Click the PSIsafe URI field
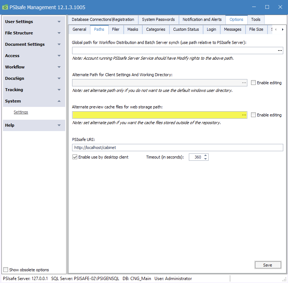Image resolution: width=288 pixels, height=283 pixels. click(x=177, y=148)
